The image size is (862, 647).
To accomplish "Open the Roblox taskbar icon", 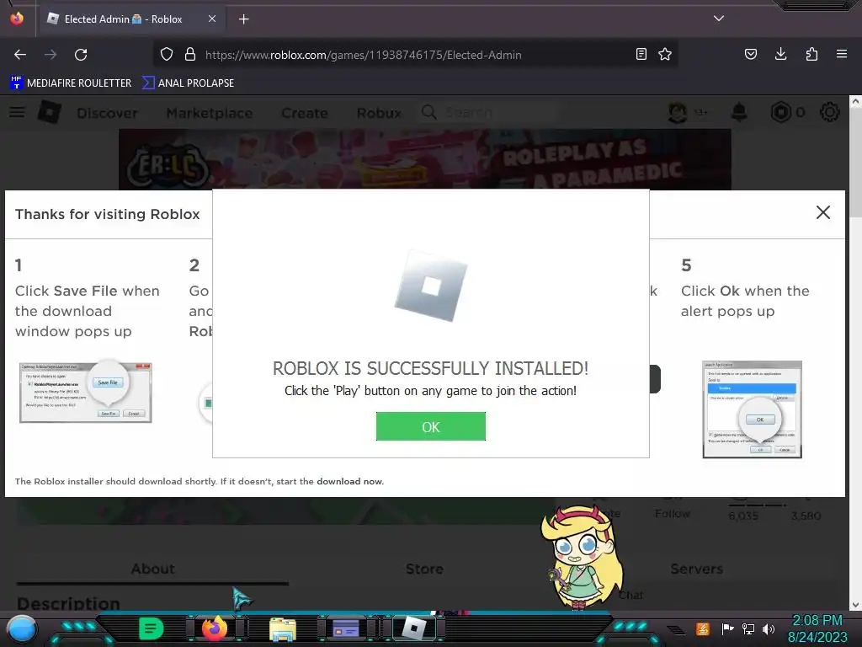I will tap(414, 628).
